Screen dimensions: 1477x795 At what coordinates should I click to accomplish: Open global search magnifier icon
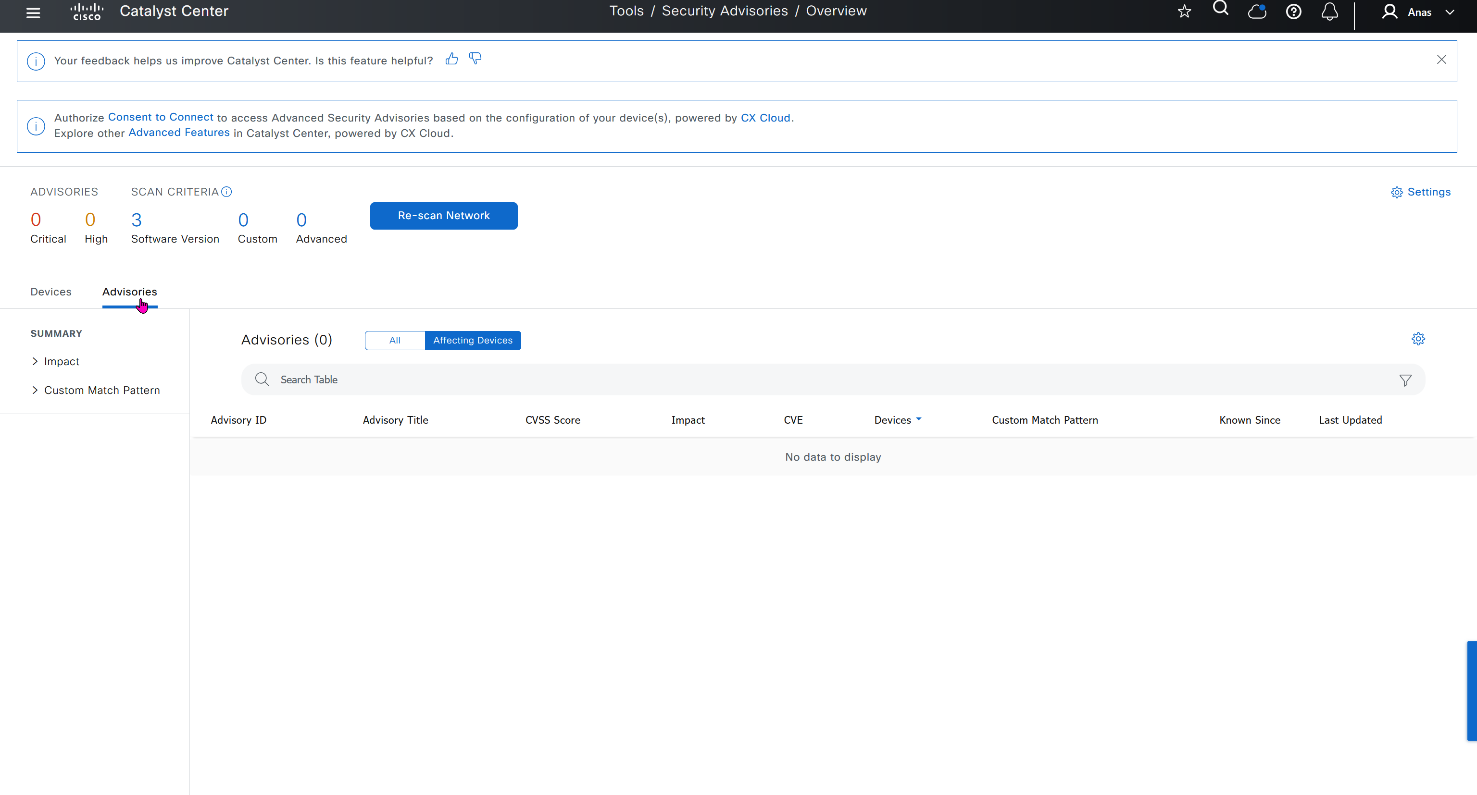(x=1220, y=9)
